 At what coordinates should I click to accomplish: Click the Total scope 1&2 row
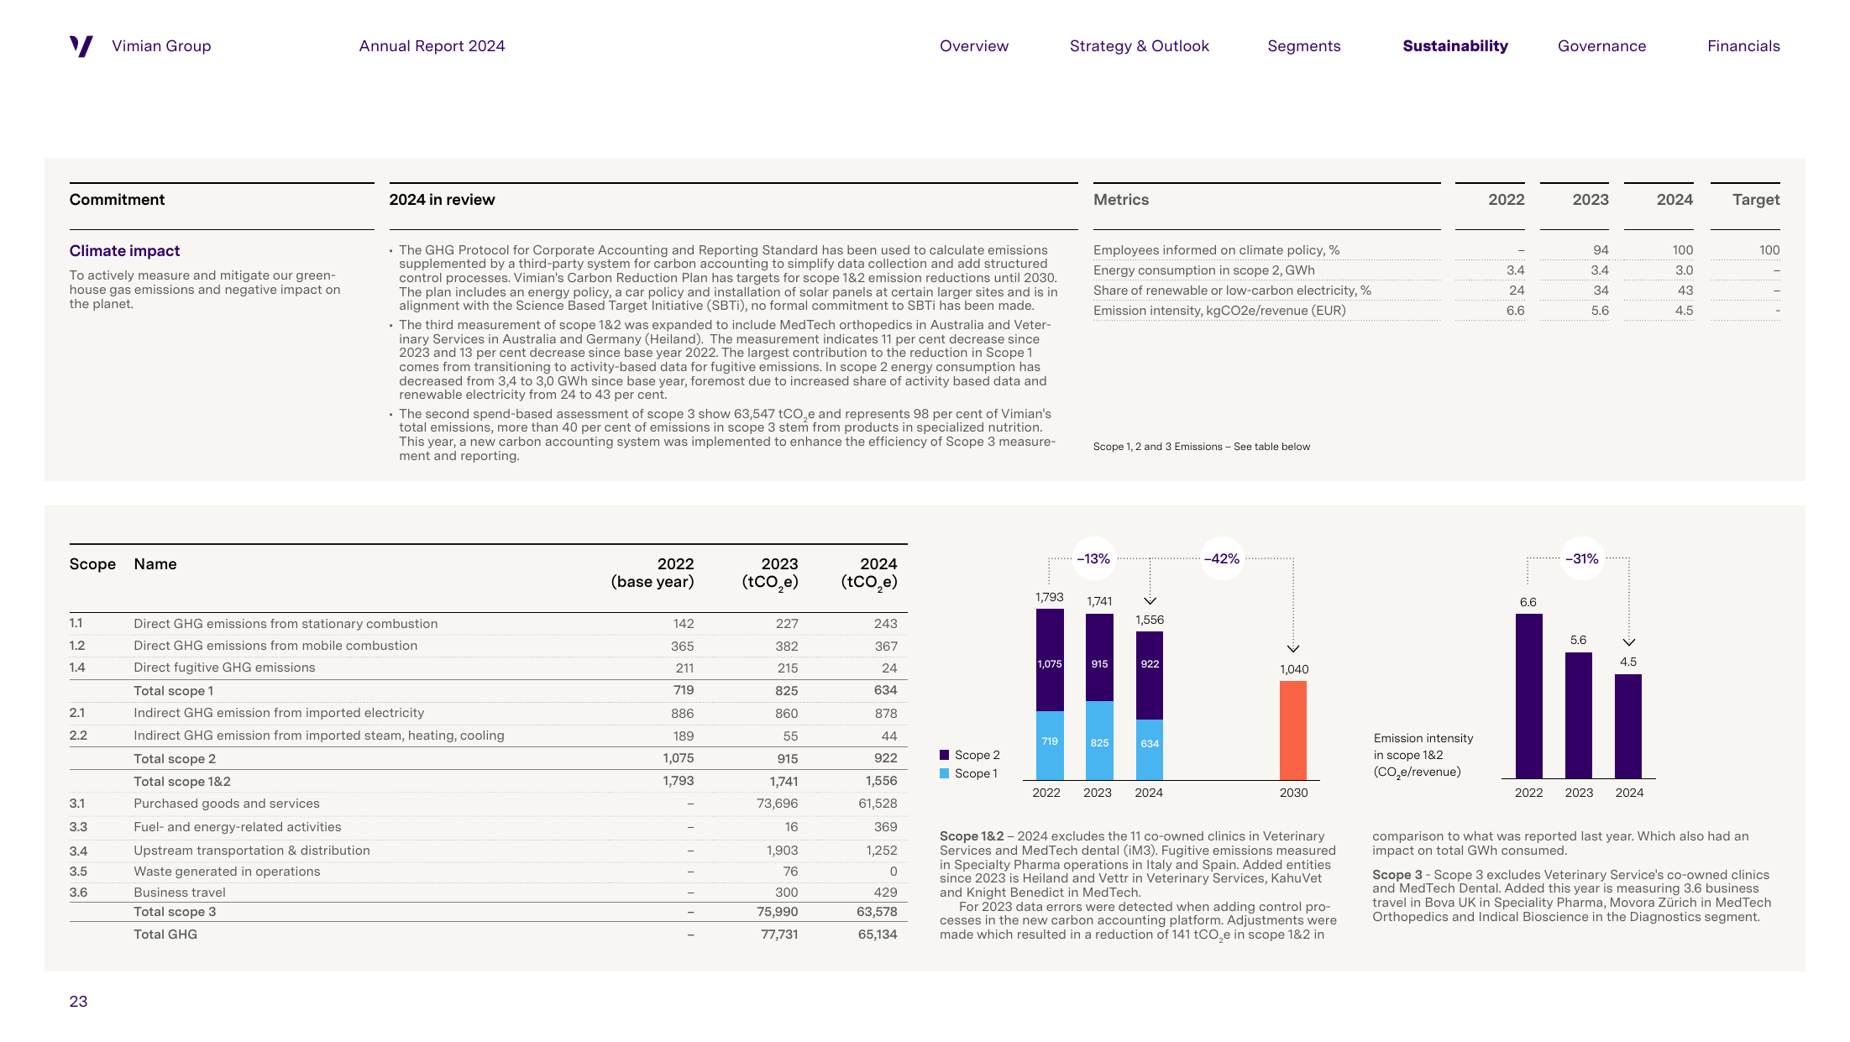click(x=488, y=781)
